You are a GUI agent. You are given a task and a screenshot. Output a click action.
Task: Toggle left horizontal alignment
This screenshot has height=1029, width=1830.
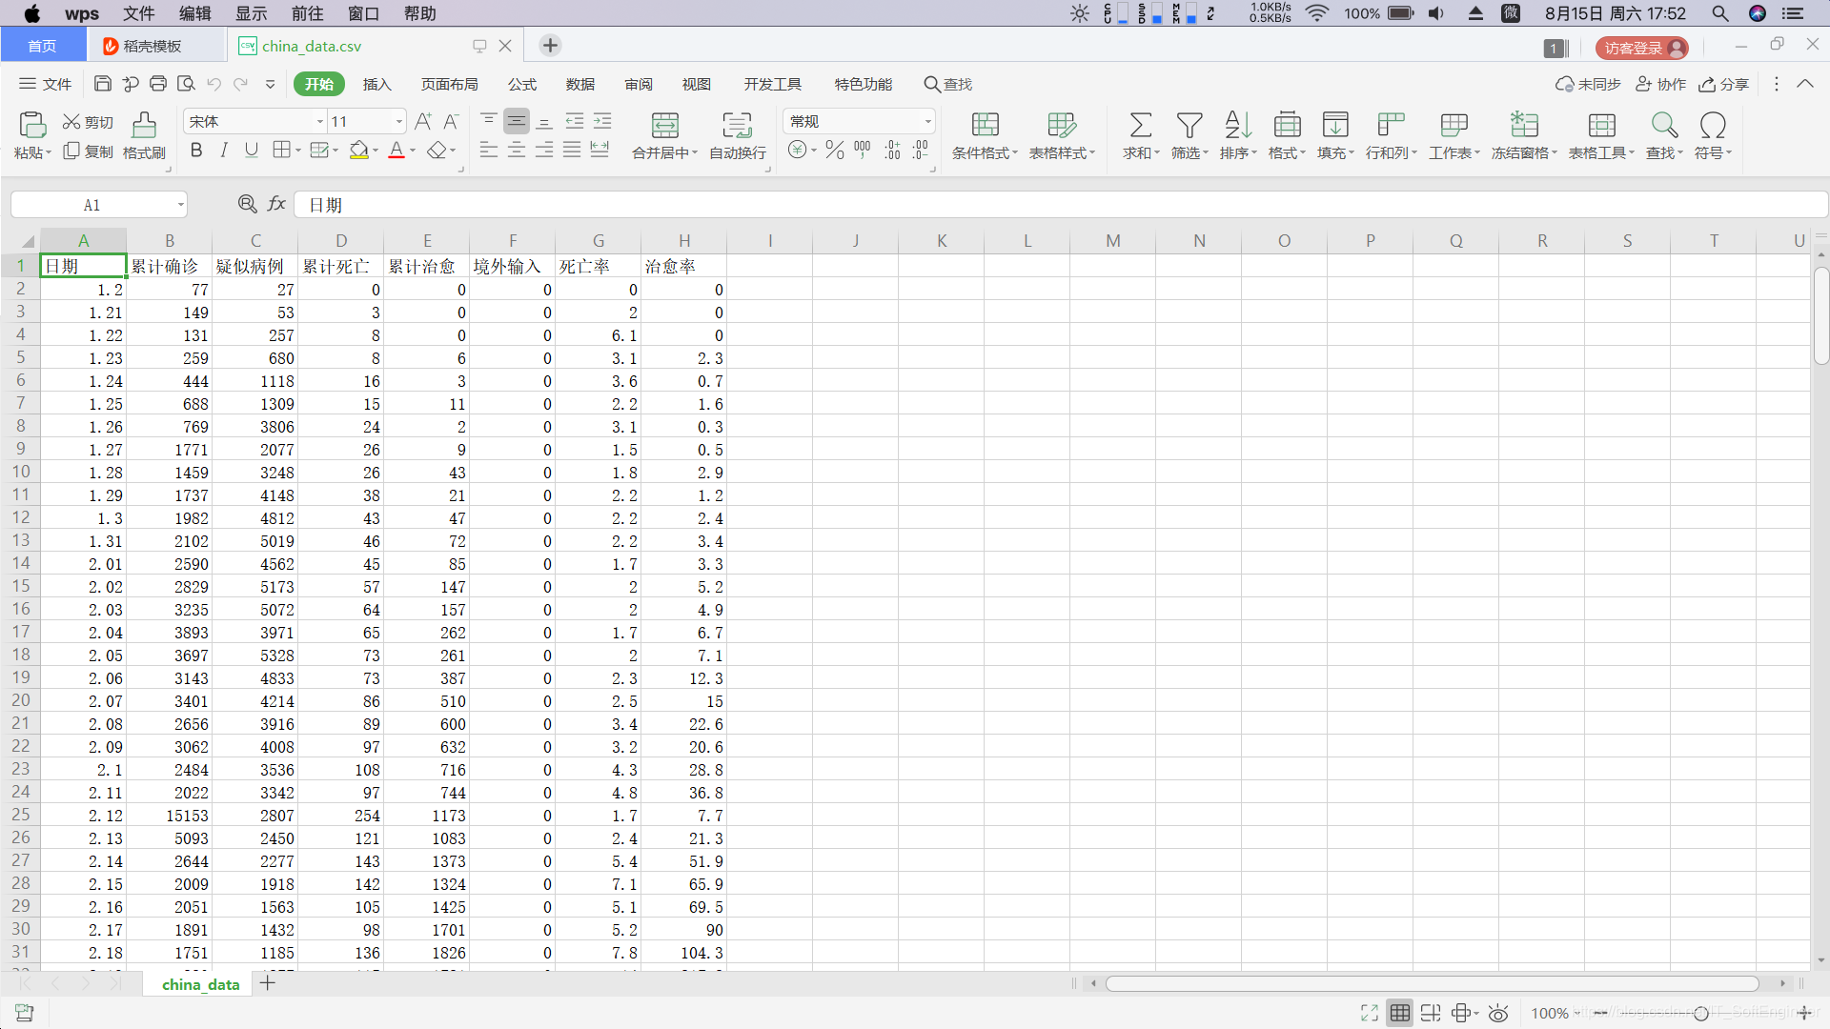(488, 150)
